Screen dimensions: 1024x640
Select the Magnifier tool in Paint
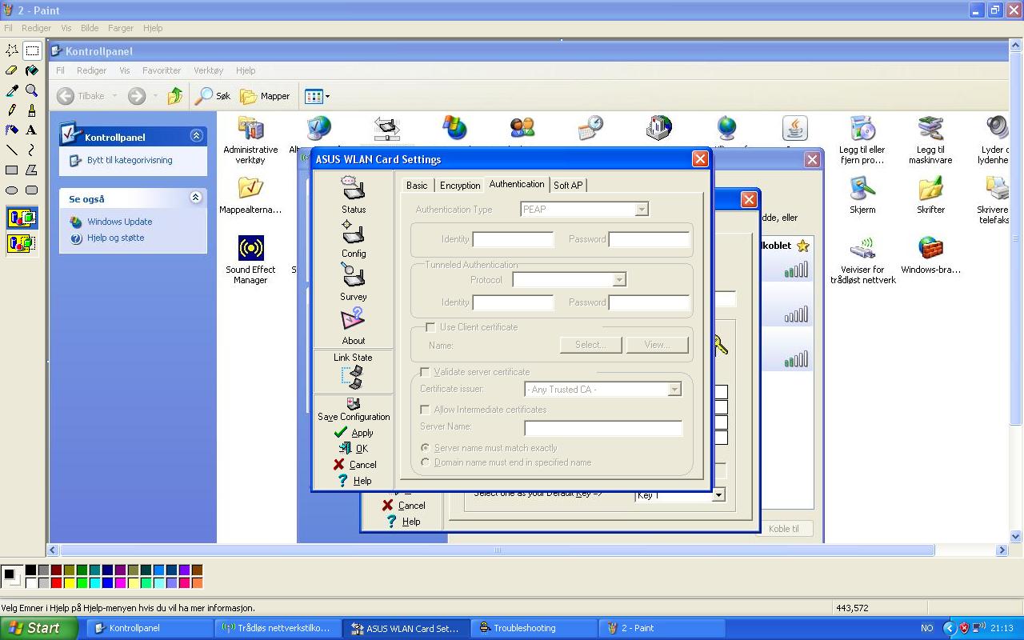[32, 90]
